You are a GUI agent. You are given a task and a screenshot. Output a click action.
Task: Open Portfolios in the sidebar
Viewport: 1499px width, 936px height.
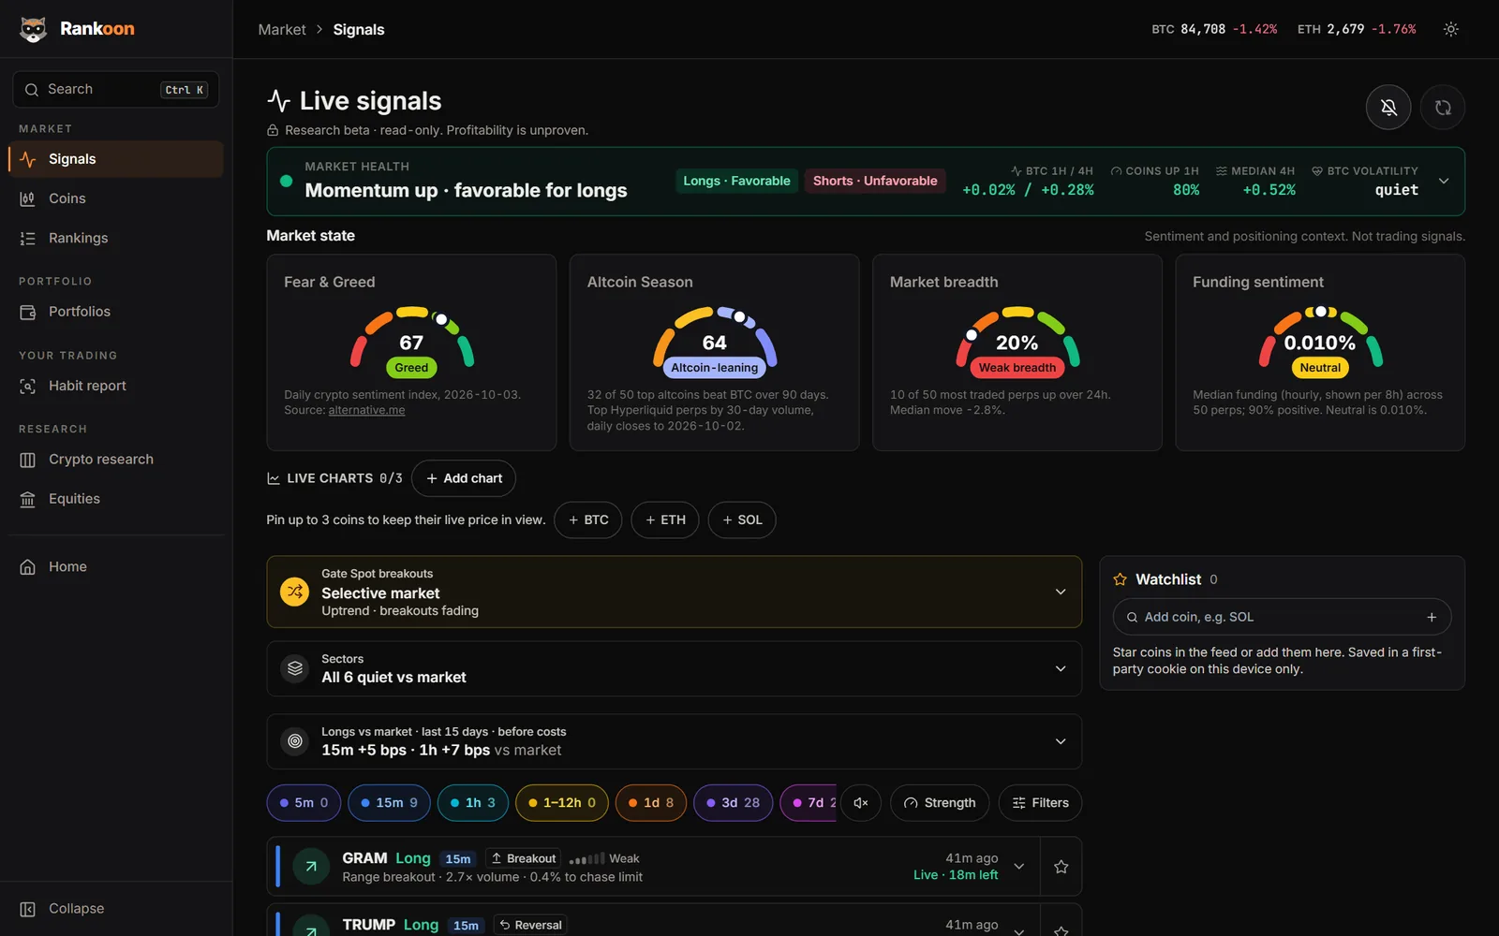coord(116,312)
